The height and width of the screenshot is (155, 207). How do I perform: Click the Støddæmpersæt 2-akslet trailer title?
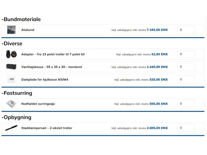tap(47, 128)
